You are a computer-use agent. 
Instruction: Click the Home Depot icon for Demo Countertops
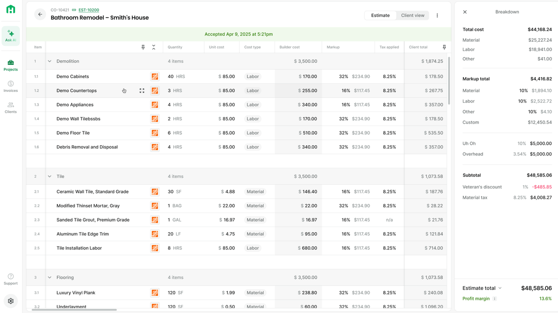click(155, 91)
